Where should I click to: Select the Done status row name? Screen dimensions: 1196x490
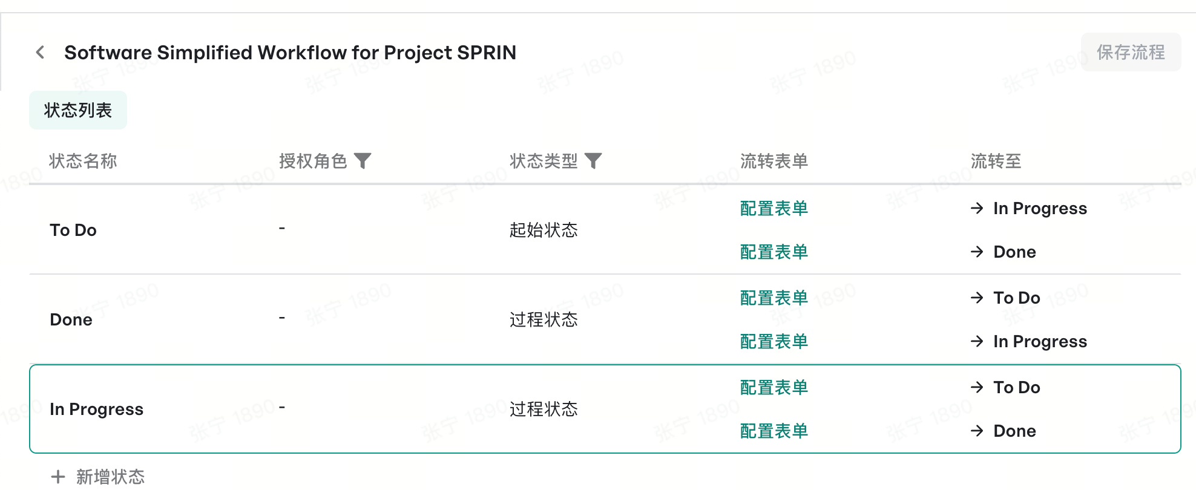click(x=71, y=319)
